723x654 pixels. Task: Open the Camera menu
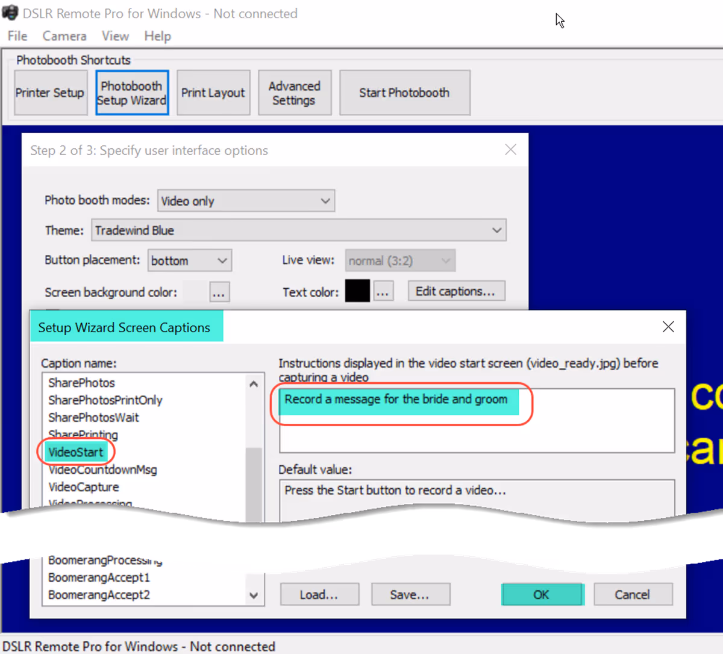click(64, 36)
